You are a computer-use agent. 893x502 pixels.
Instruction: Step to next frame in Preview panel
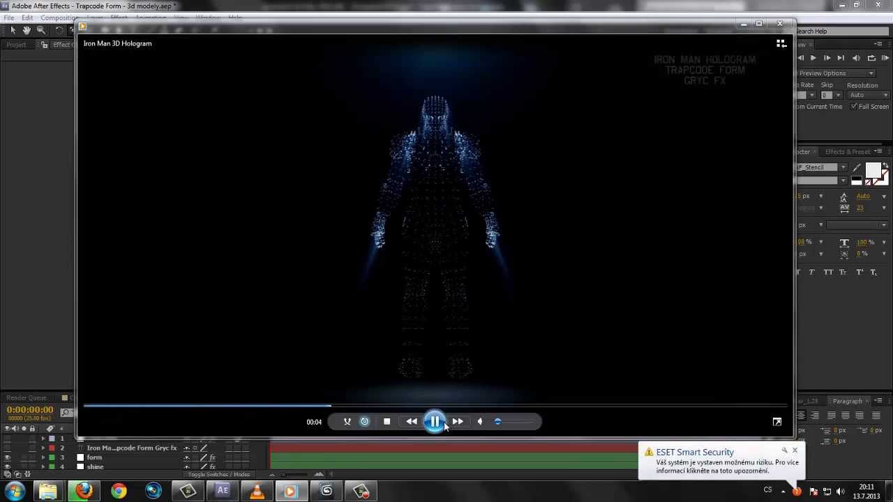[827, 59]
